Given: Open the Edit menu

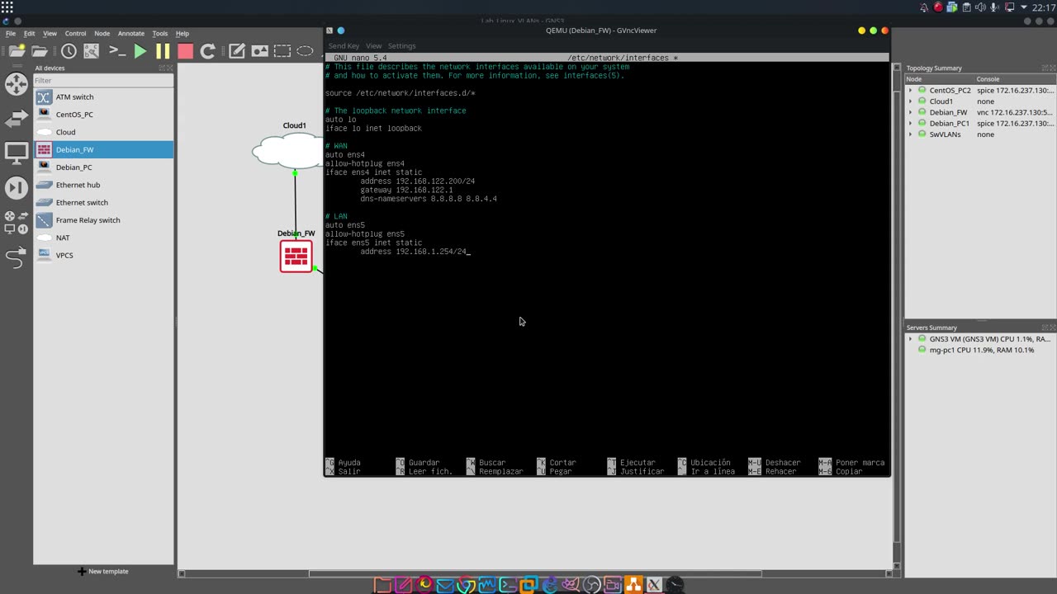Looking at the screenshot, I should click(30, 34).
